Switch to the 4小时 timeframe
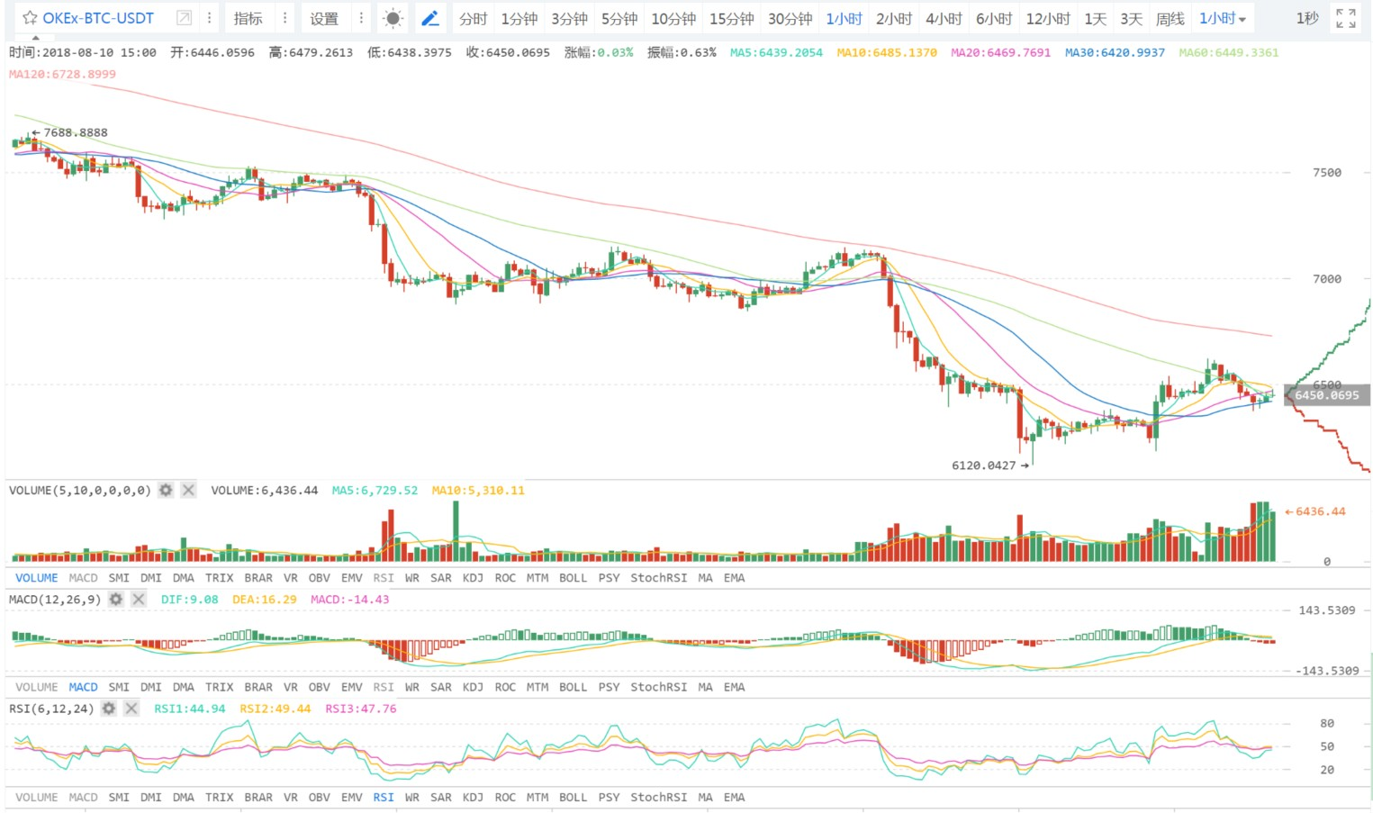1373x813 pixels. 944,18
